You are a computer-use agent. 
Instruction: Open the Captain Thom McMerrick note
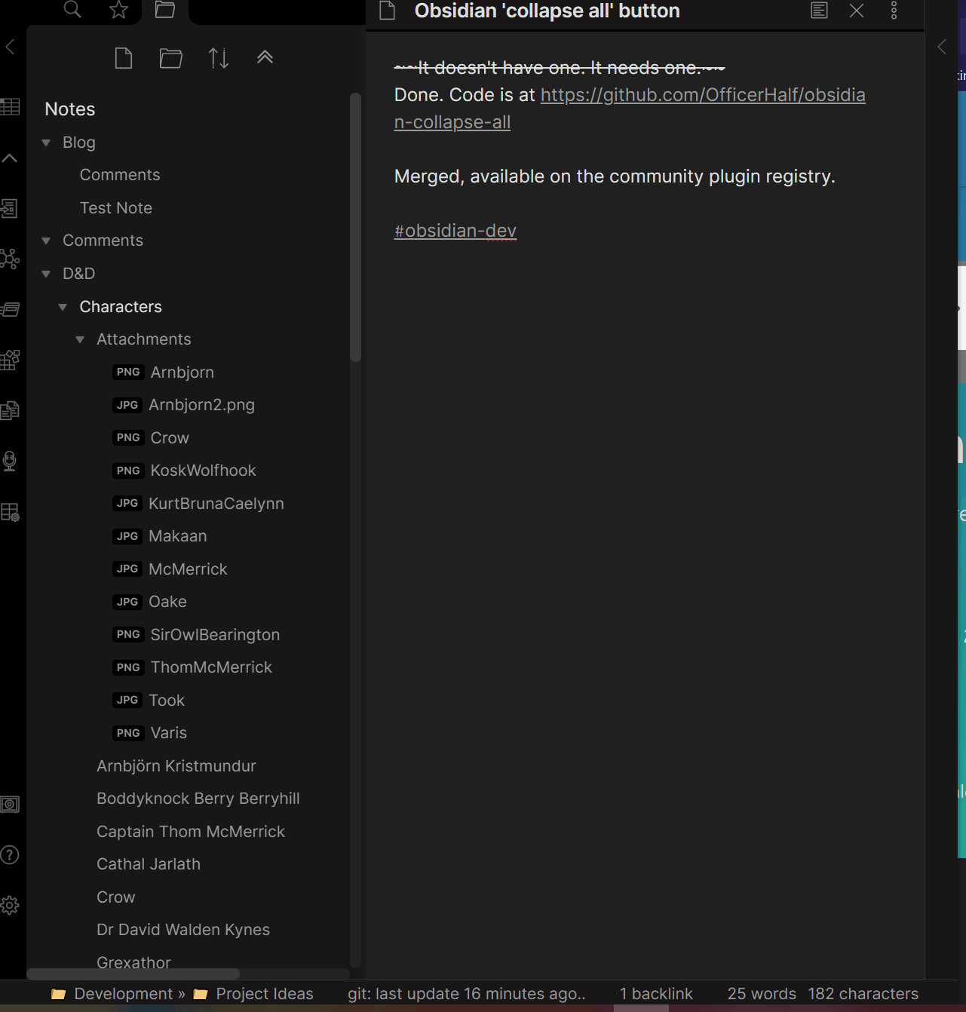[x=191, y=832]
